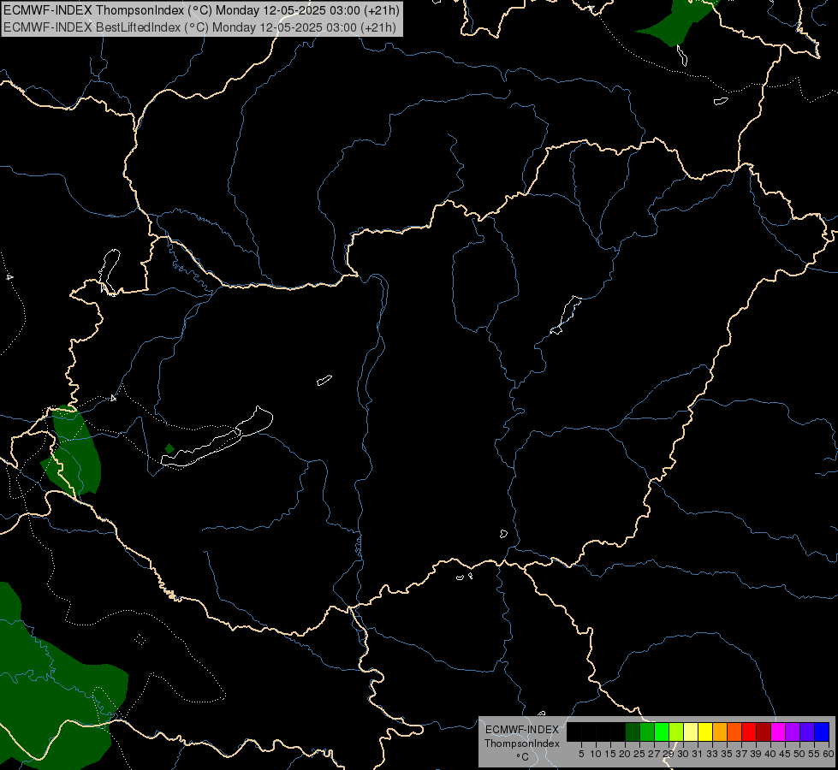This screenshot has width=838, height=770.
Task: Click the legend label 'ECMWF-INDEX'
Action: click(x=521, y=730)
